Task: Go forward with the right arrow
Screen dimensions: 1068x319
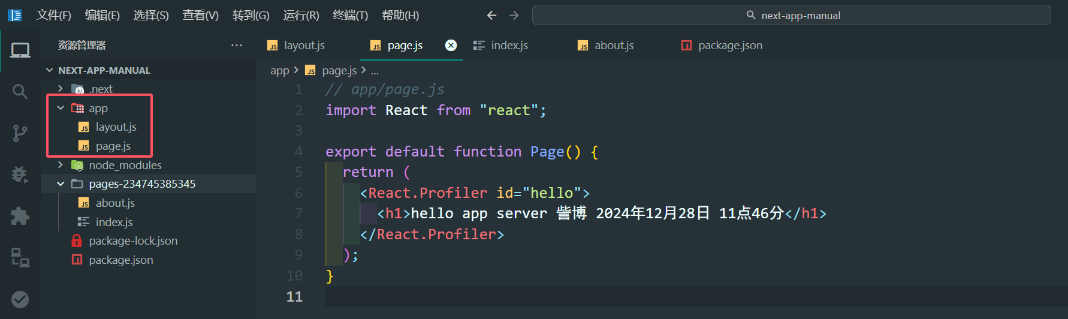Action: [x=514, y=15]
